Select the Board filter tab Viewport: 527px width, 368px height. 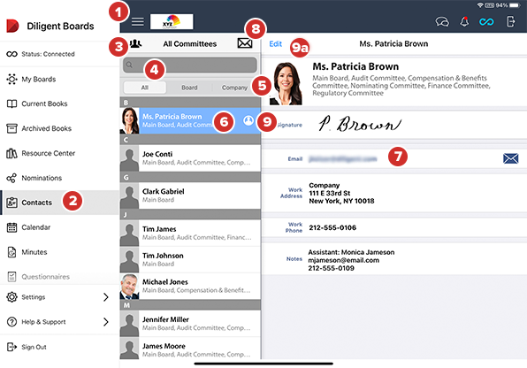[x=189, y=88]
